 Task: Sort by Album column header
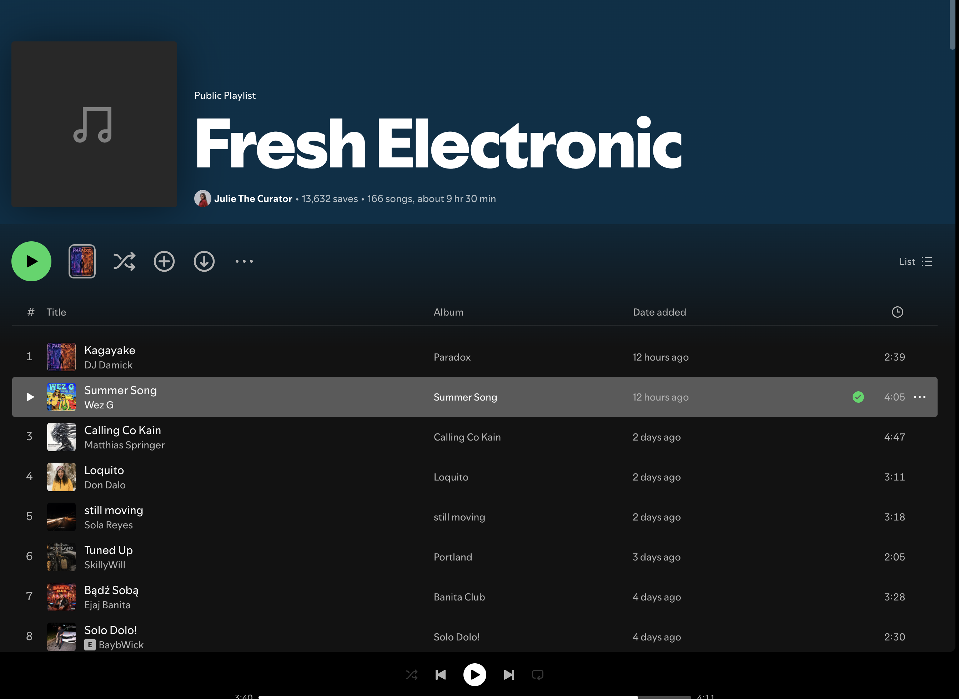(x=448, y=312)
